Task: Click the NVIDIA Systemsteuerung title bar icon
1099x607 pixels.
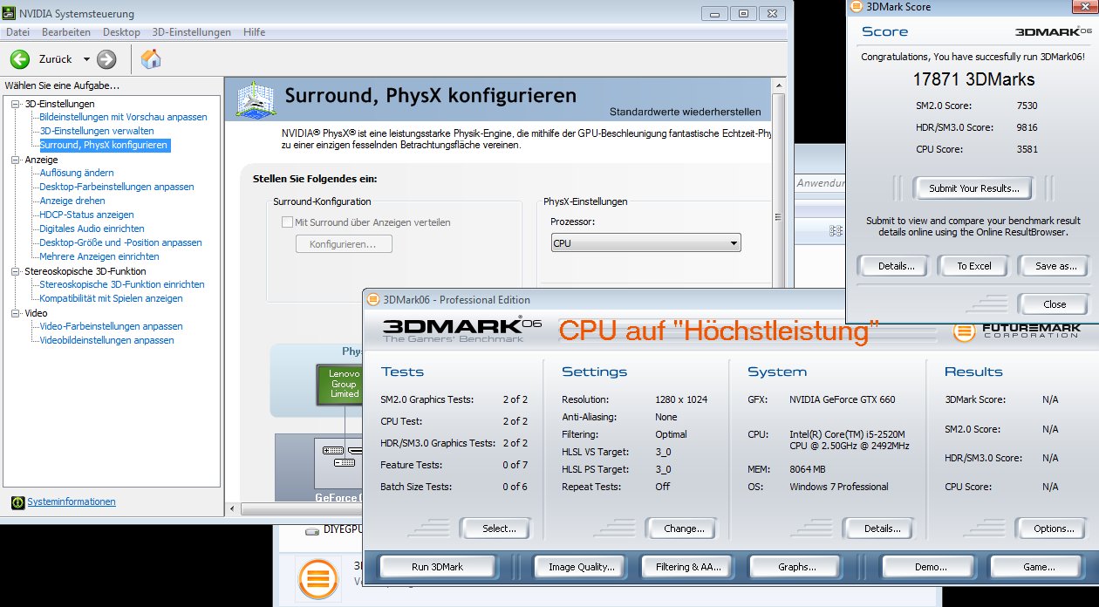Action: 10,14
